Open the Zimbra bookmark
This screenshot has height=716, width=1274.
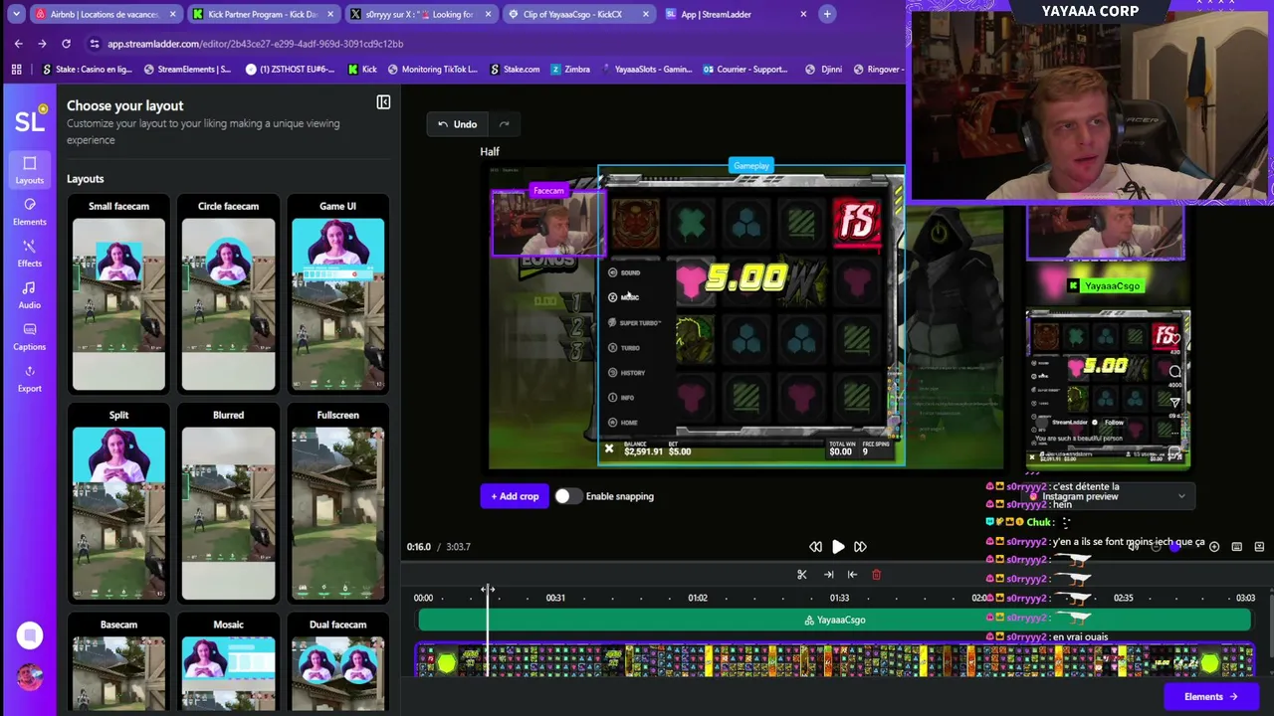569,70
